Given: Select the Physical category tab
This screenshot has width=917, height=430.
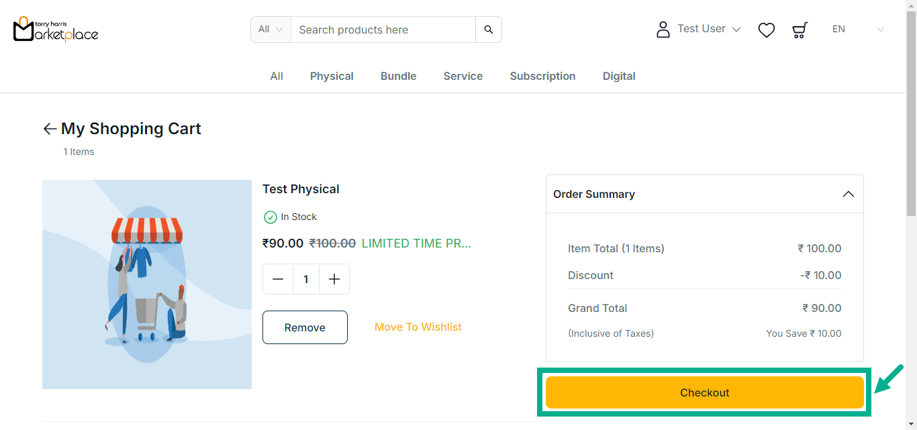Looking at the screenshot, I should [x=332, y=76].
